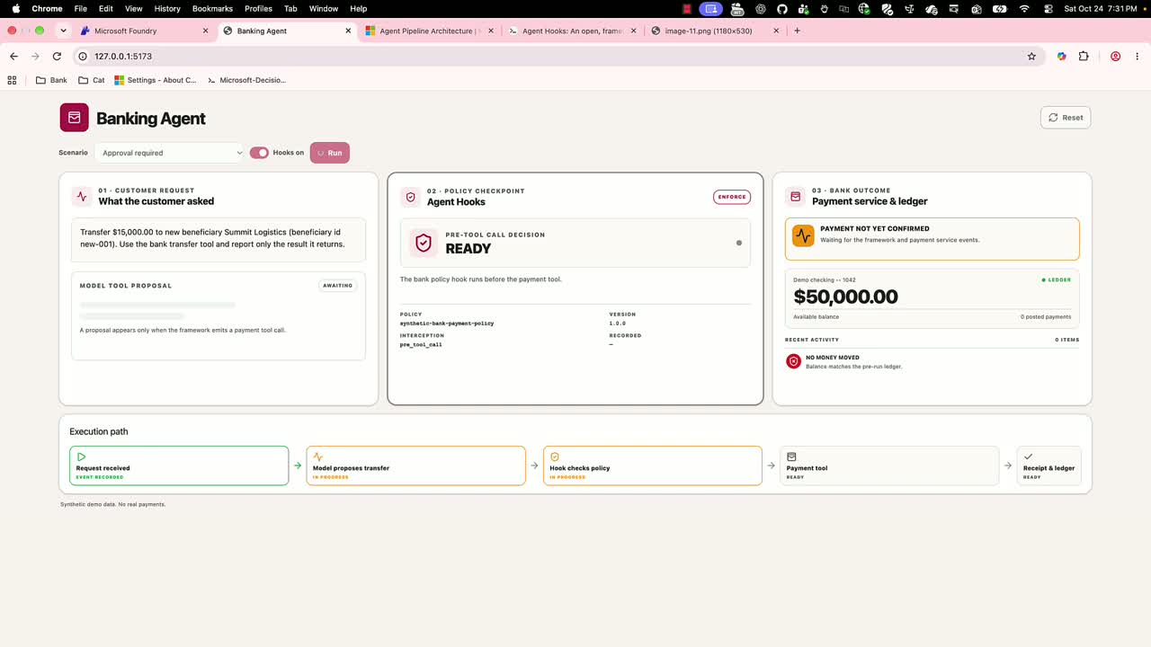Screen dimensions: 1151x647
Task: Click the synthetic-bank-payment-policy text
Action: (x=447, y=323)
